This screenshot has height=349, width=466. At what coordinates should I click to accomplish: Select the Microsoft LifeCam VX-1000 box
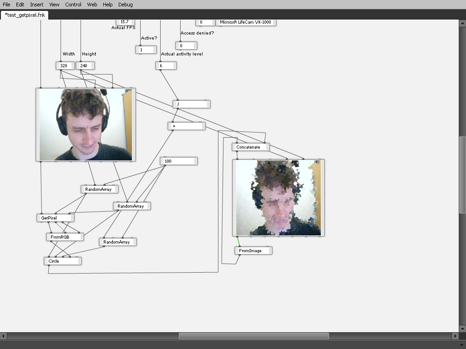(246, 22)
